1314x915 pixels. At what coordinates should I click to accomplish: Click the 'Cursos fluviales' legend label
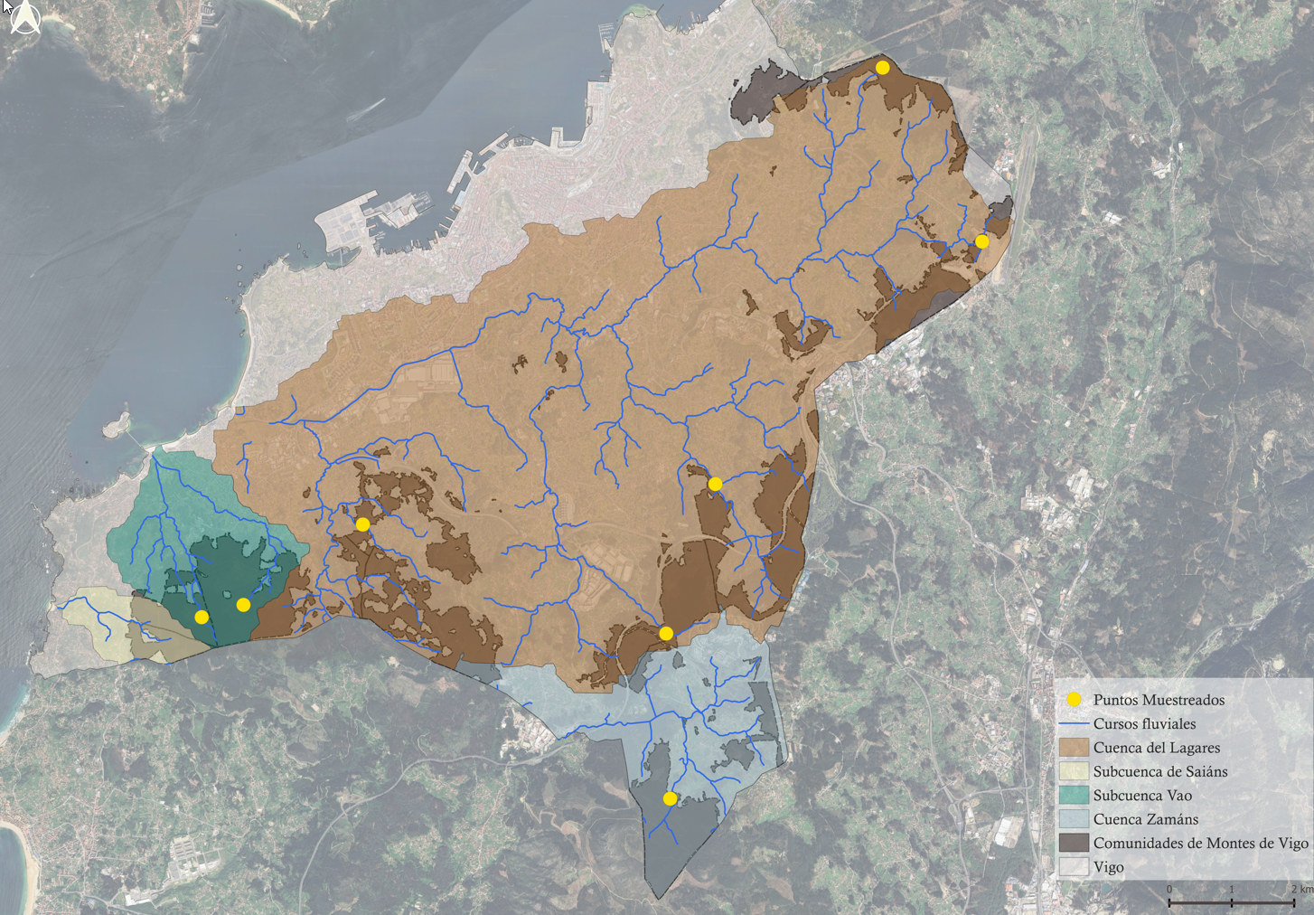[1144, 723]
